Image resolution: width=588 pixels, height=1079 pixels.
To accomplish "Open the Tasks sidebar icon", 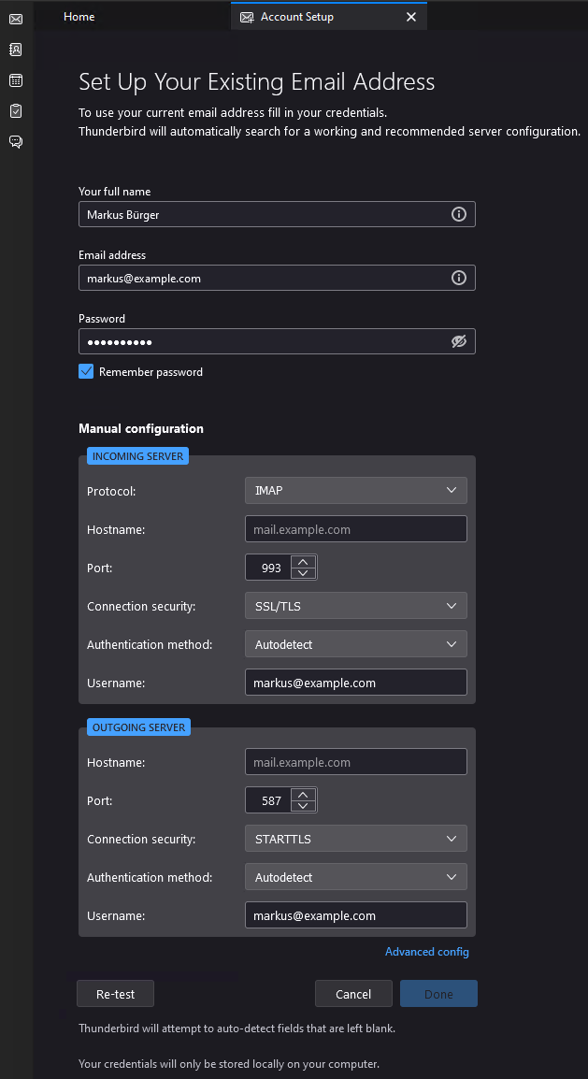I will point(16,111).
